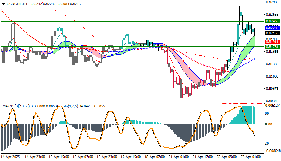Image resolution: width=281 pixels, height=161 pixels.
Task: Select the 15 Apr 15:00 time label
Action: [x=59, y=157]
